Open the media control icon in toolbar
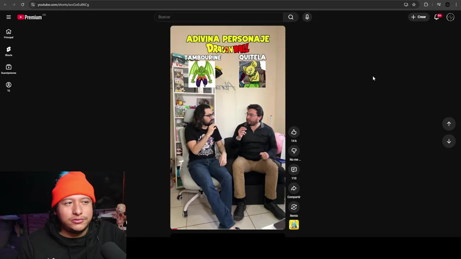The height and width of the screenshot is (259, 461). (x=439, y=4)
